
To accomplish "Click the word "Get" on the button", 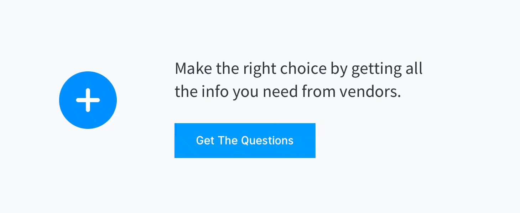I will (x=205, y=141).
